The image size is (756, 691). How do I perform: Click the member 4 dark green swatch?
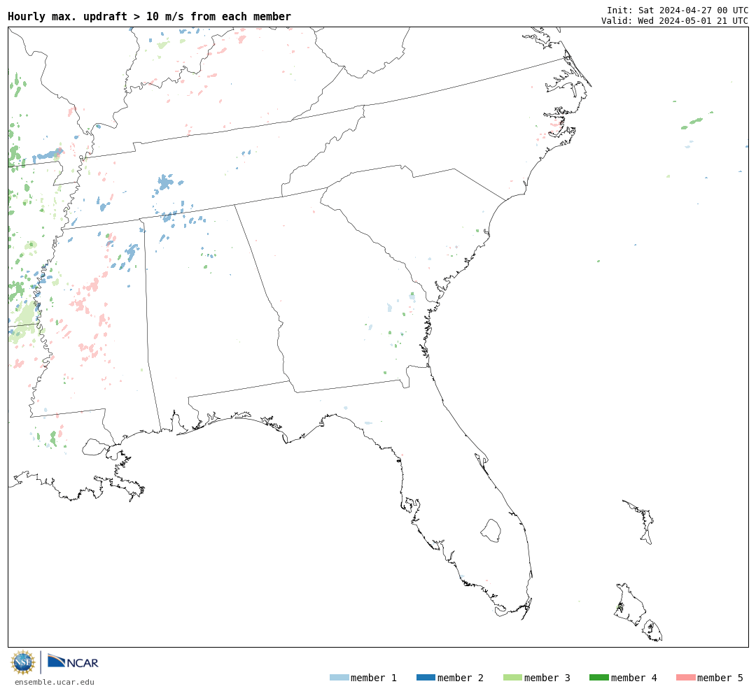coord(598,678)
